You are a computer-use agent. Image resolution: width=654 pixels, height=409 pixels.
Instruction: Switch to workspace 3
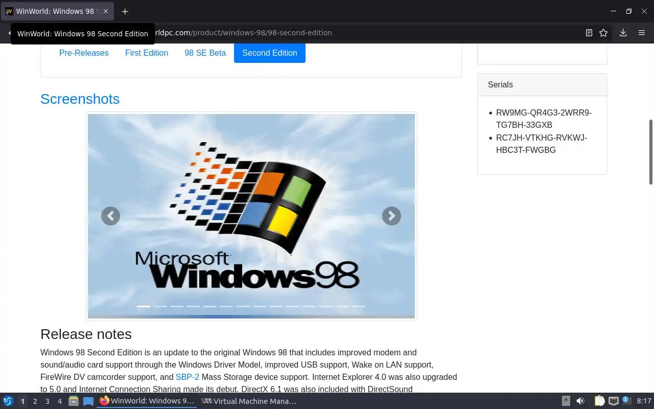[x=47, y=401]
